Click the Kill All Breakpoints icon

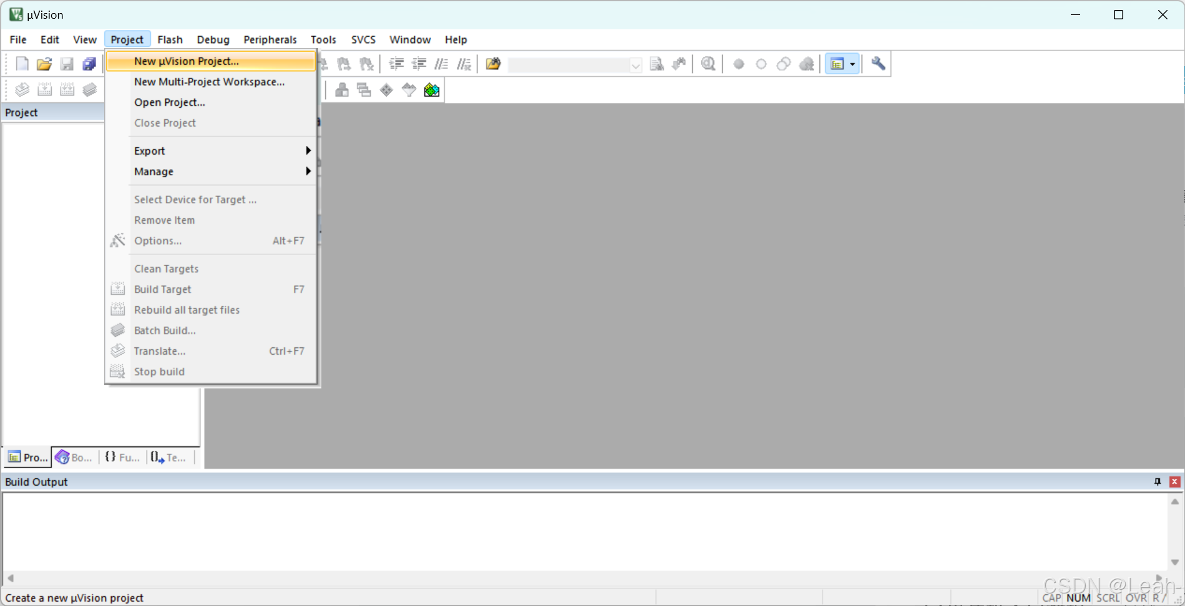(806, 64)
